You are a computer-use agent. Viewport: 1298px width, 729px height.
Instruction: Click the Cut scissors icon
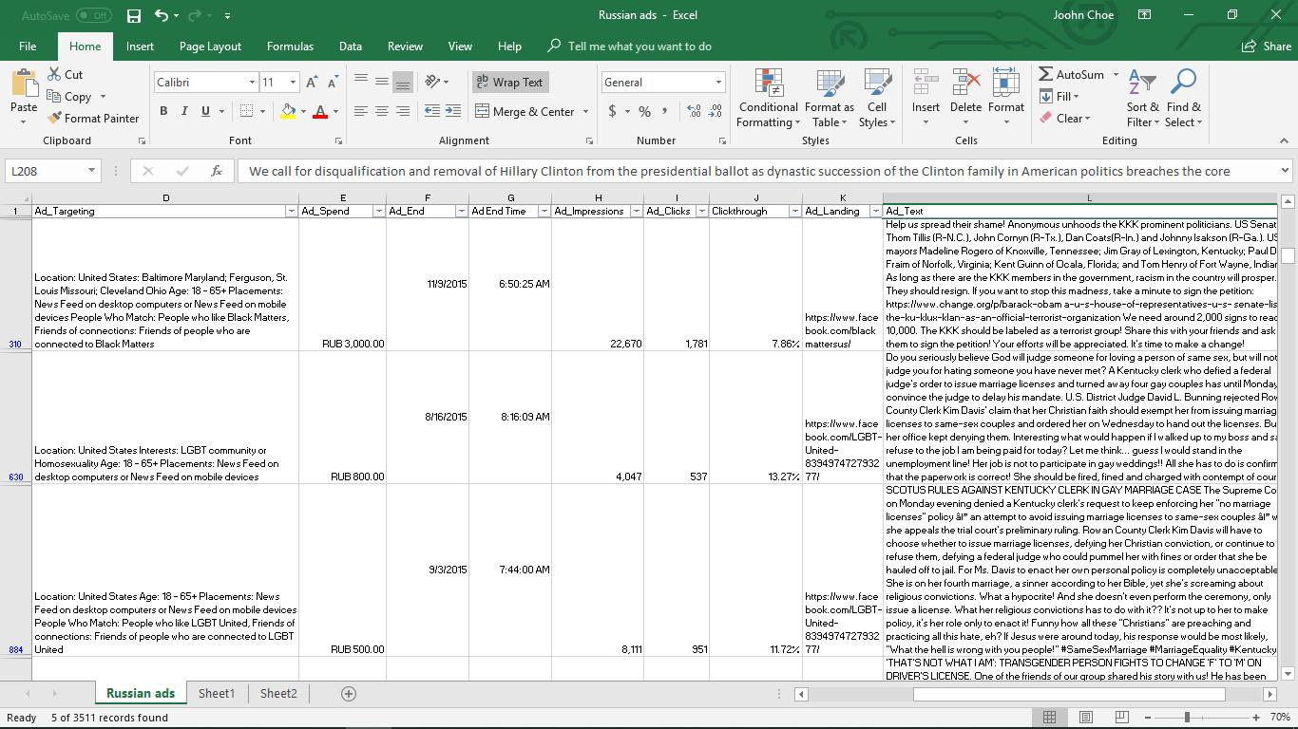(54, 74)
